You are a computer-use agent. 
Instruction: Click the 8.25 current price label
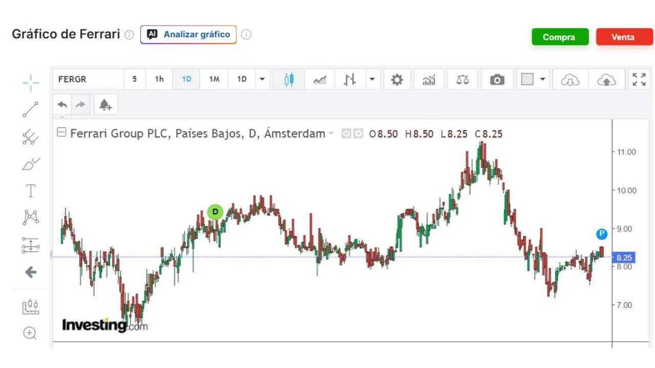point(624,258)
